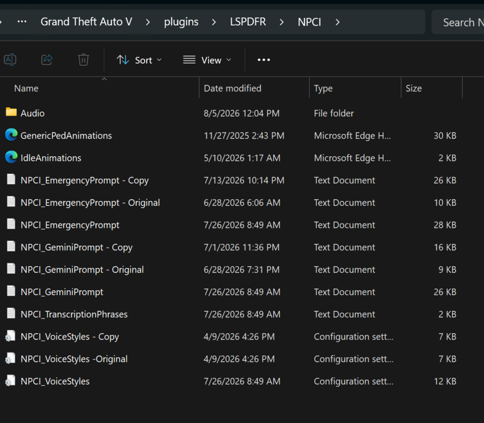Click the 28 KB NPCI_EmergencyPrompt file icon

(x=11, y=224)
